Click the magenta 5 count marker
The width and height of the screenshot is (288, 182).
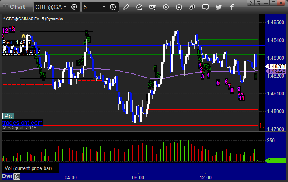tap(218, 83)
